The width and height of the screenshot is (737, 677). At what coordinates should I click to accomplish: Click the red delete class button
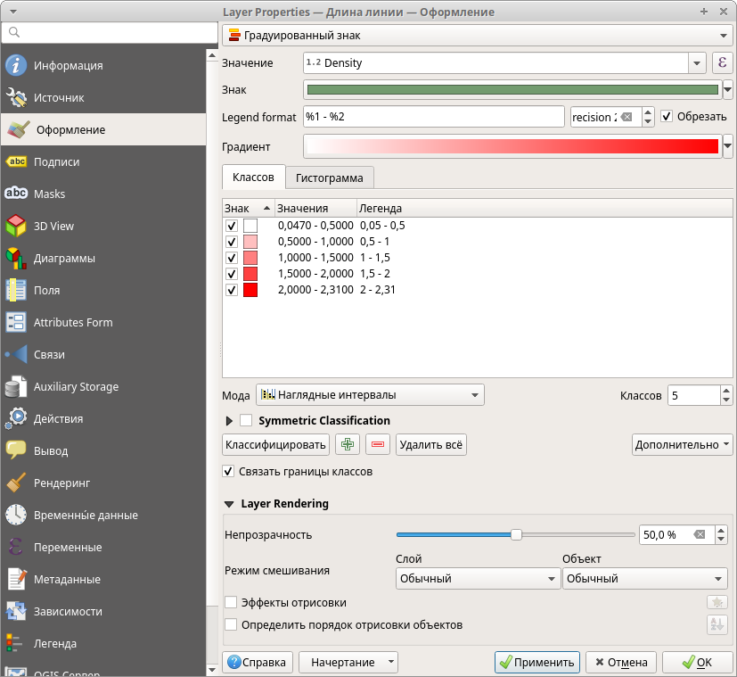click(378, 444)
